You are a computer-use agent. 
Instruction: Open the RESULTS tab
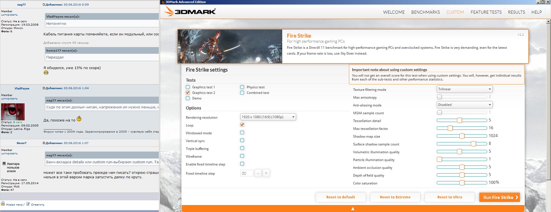click(516, 12)
